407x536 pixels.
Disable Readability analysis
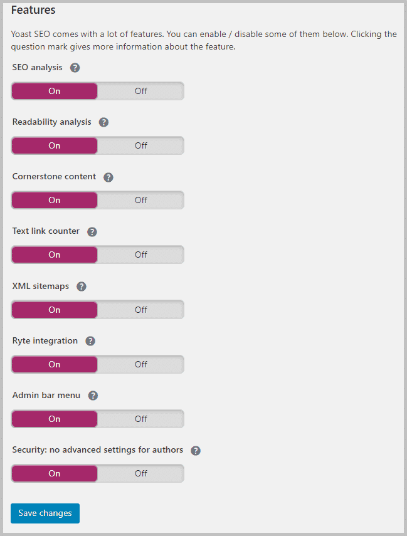[x=140, y=145]
